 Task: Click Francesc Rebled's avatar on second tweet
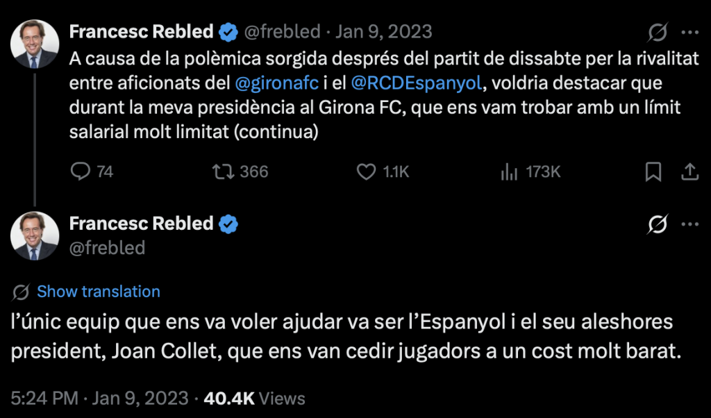coord(34,236)
